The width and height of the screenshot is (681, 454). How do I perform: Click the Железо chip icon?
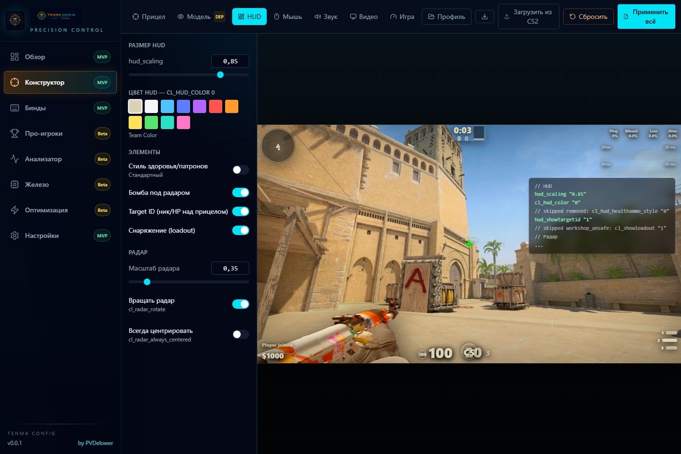click(15, 184)
